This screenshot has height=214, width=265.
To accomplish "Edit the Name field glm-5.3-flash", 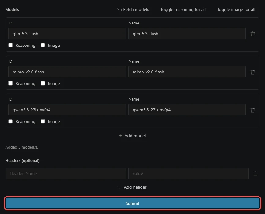I will (187, 34).
